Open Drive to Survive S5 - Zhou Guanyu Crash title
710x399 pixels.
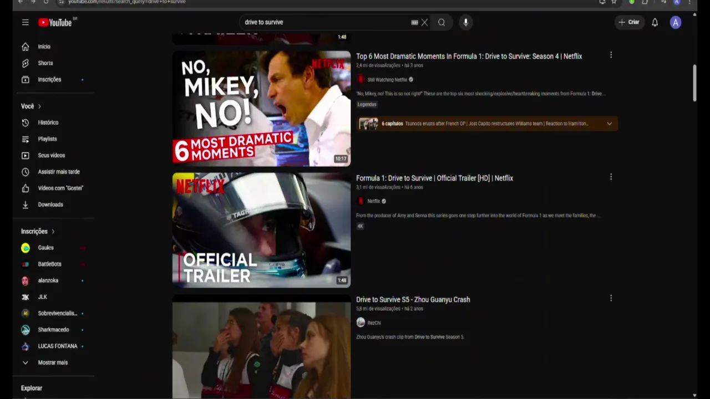[x=413, y=299]
